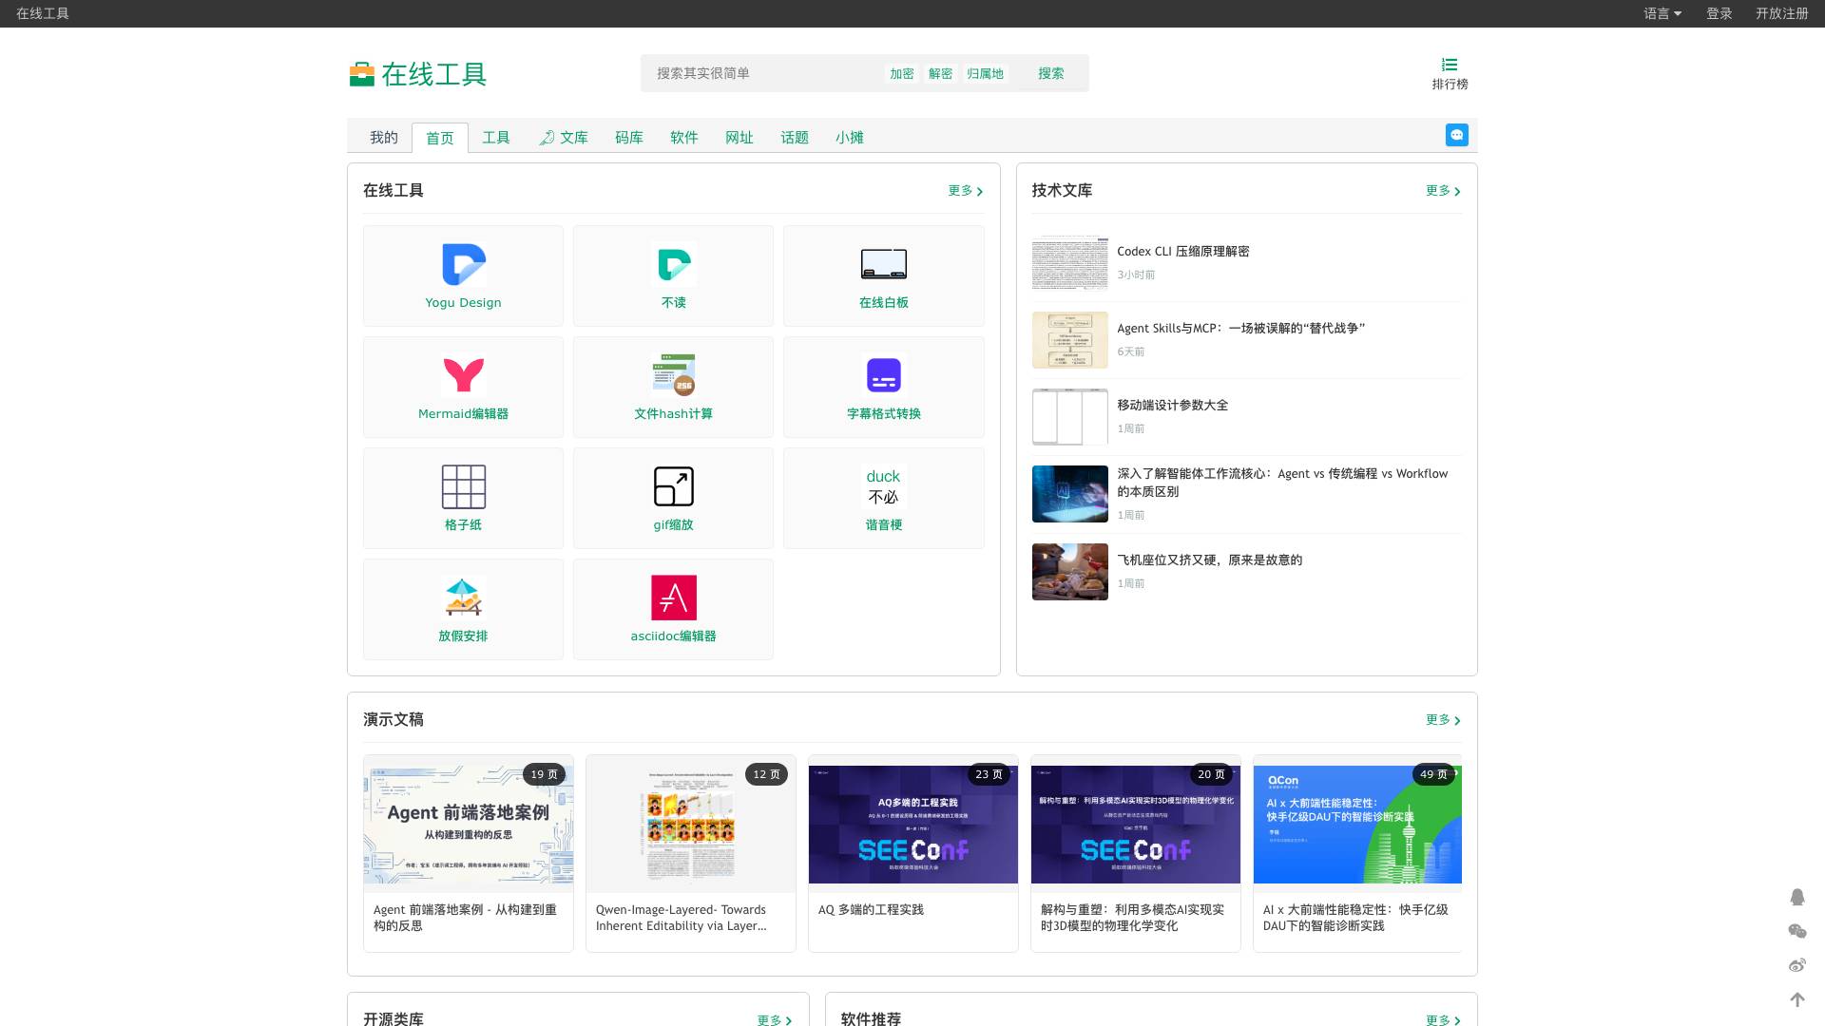
Task: Open the asciidoc编辑器 tool icon
Action: tap(673, 598)
